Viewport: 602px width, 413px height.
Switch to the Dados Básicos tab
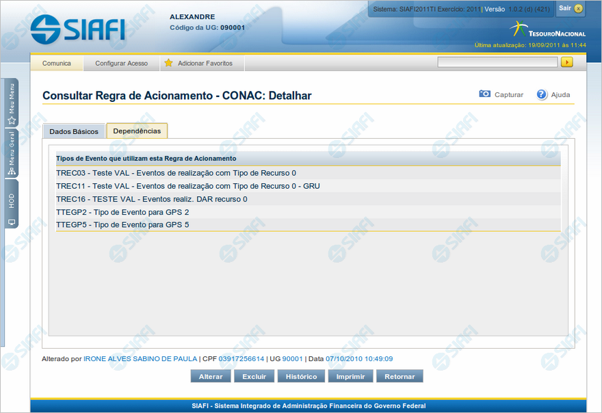(74, 131)
